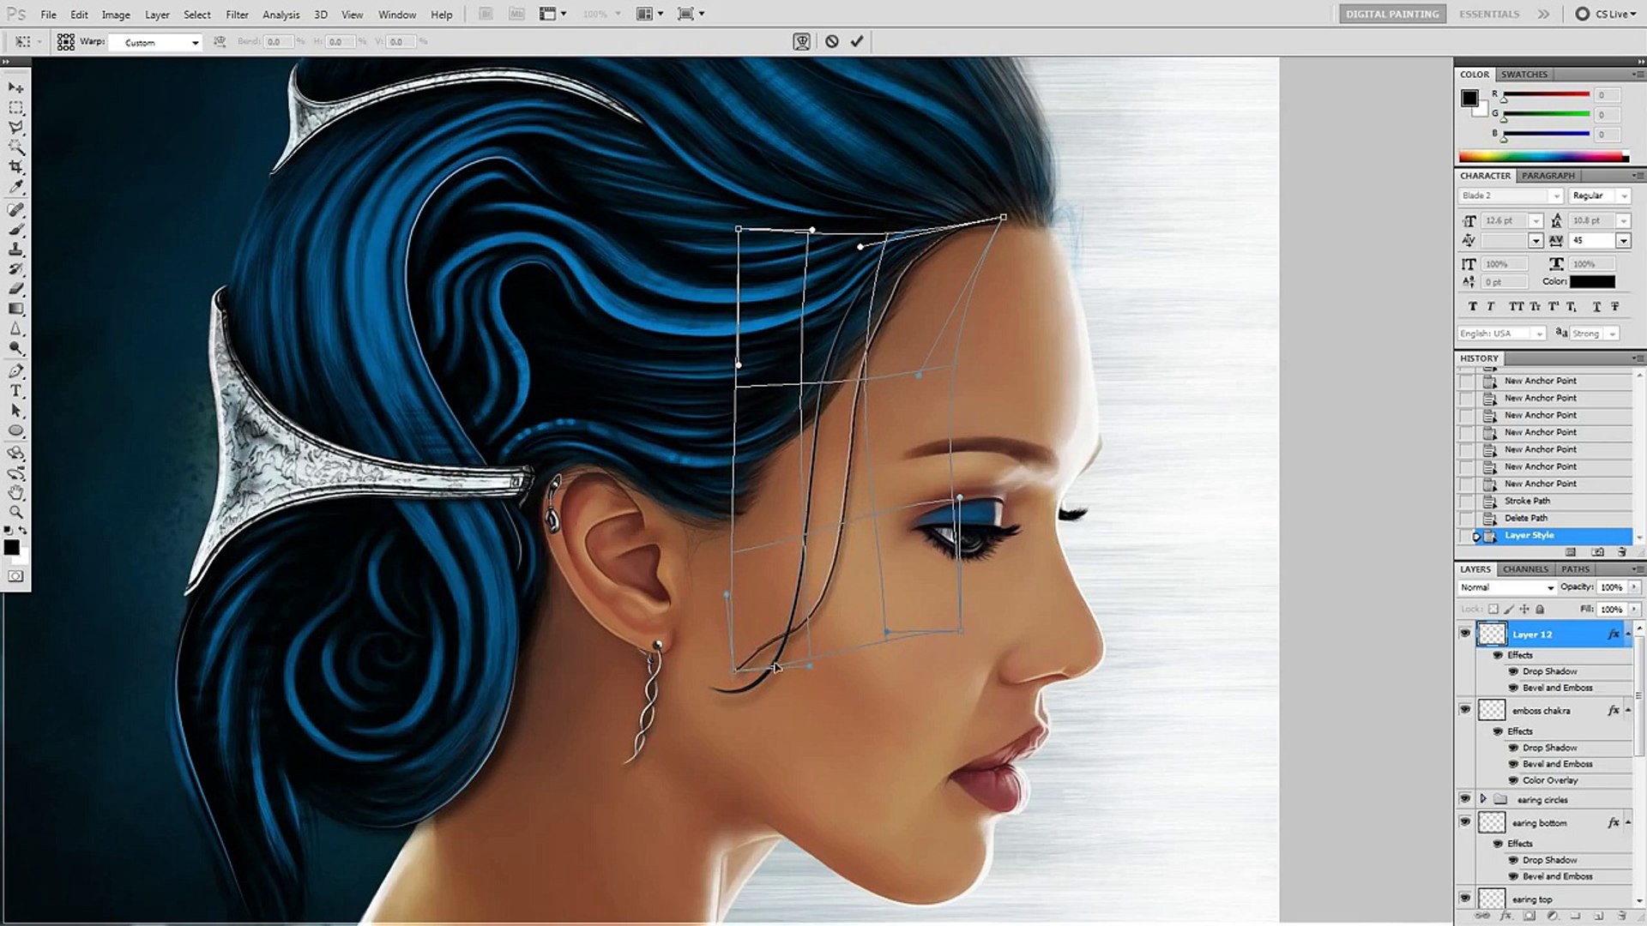Image resolution: width=1647 pixels, height=926 pixels.
Task: Open the Filter menu
Action: point(237,15)
